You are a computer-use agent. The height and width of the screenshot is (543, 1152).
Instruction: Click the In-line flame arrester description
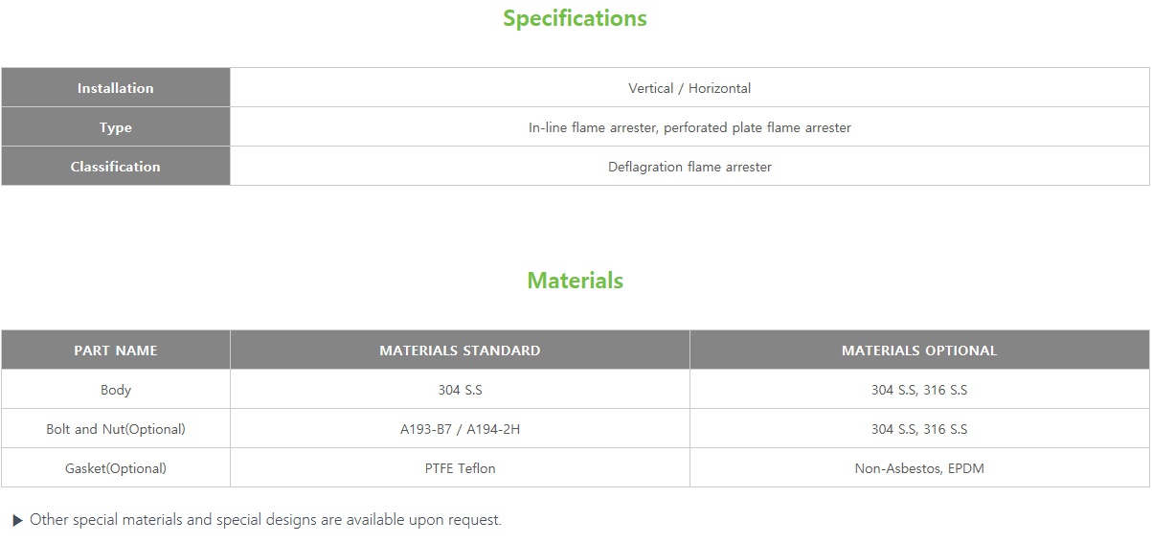click(689, 127)
